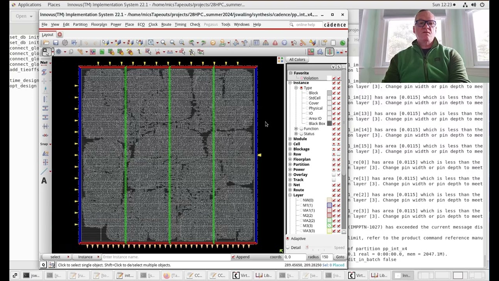Click the All Colors button
499x281 pixels.
coord(297,59)
